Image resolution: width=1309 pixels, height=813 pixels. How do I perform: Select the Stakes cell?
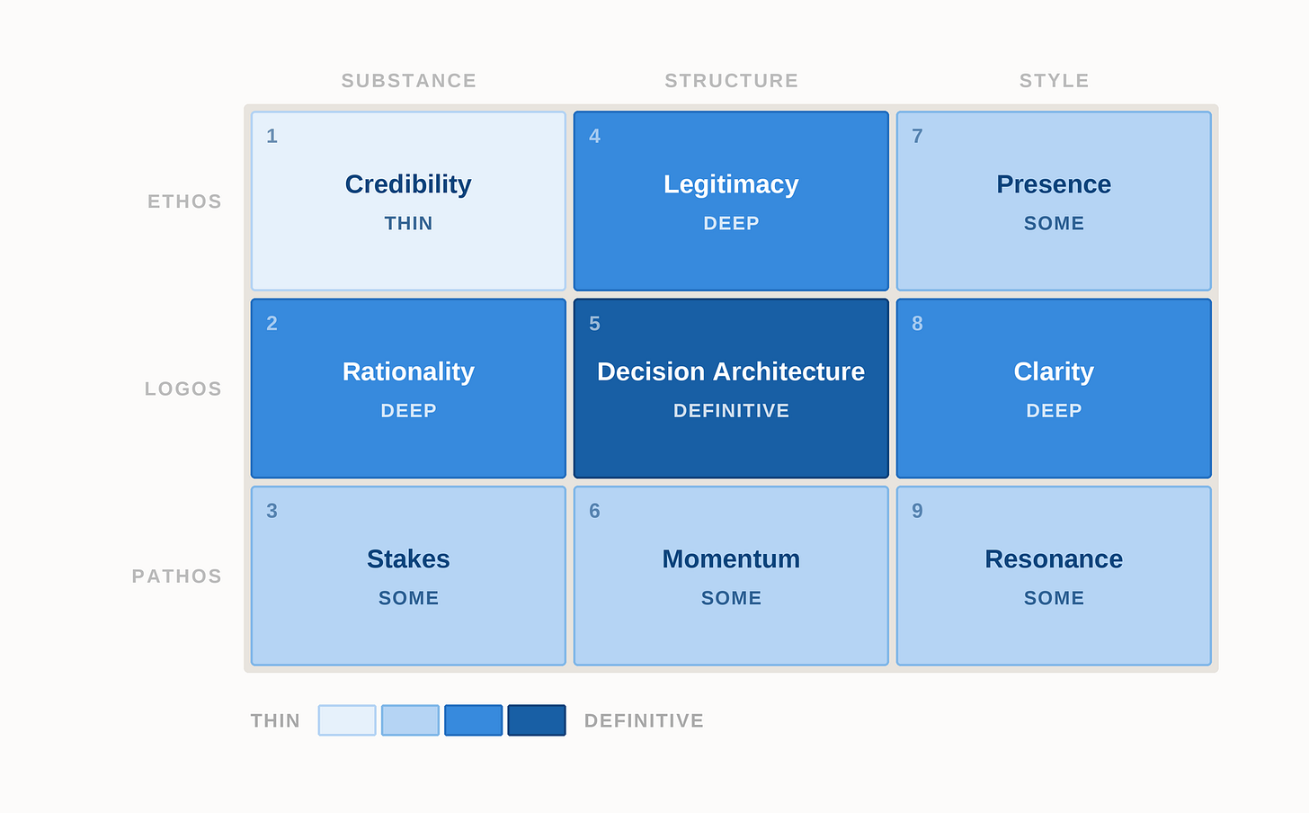(408, 576)
